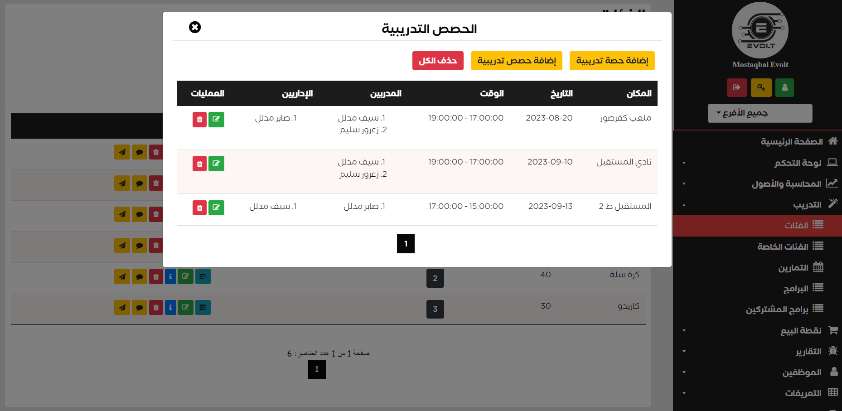842x411 pixels.
Task: Open the جميع الأفرع branch dropdown
Action: click(760, 113)
